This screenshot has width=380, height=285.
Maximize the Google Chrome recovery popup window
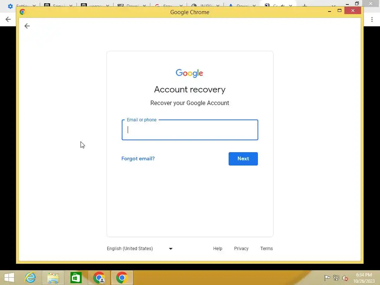click(339, 11)
